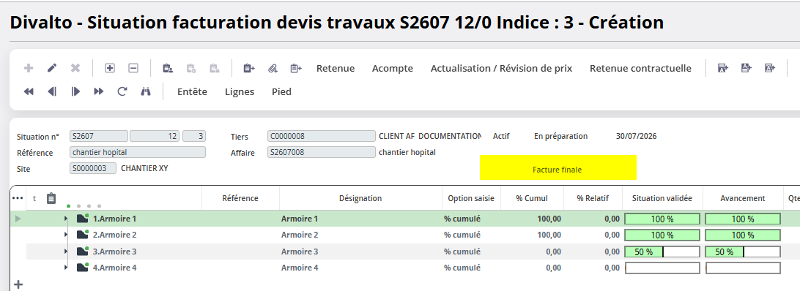Click % Cumul value 100,00 for Armoire 2
This screenshot has width=800, height=291.
549,235
